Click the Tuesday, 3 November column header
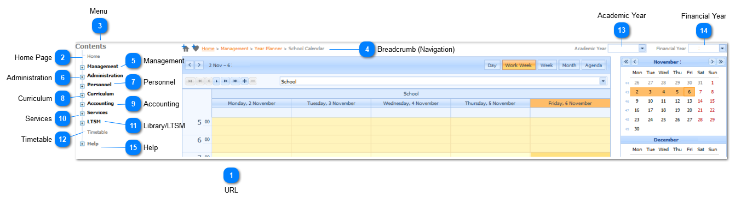The width and height of the screenshot is (735, 203). point(331,103)
